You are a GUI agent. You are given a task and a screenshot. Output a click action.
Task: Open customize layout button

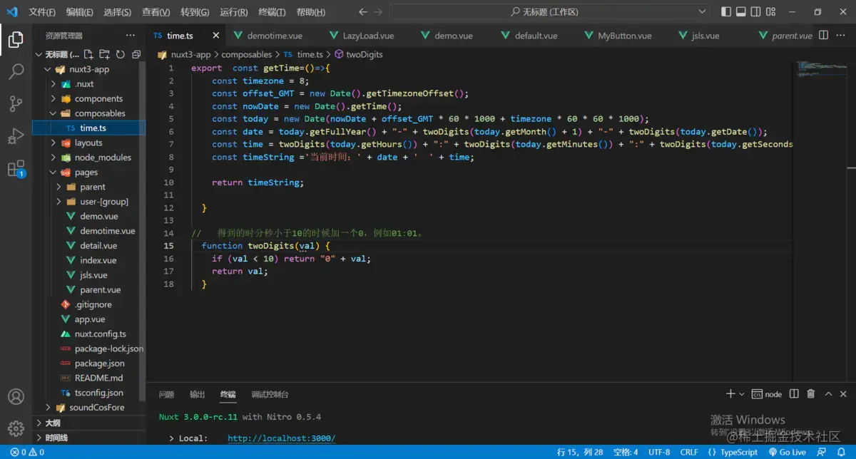click(772, 12)
